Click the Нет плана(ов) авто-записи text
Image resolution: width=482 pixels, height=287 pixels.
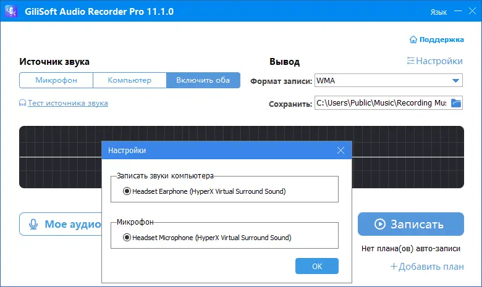[x=411, y=249]
